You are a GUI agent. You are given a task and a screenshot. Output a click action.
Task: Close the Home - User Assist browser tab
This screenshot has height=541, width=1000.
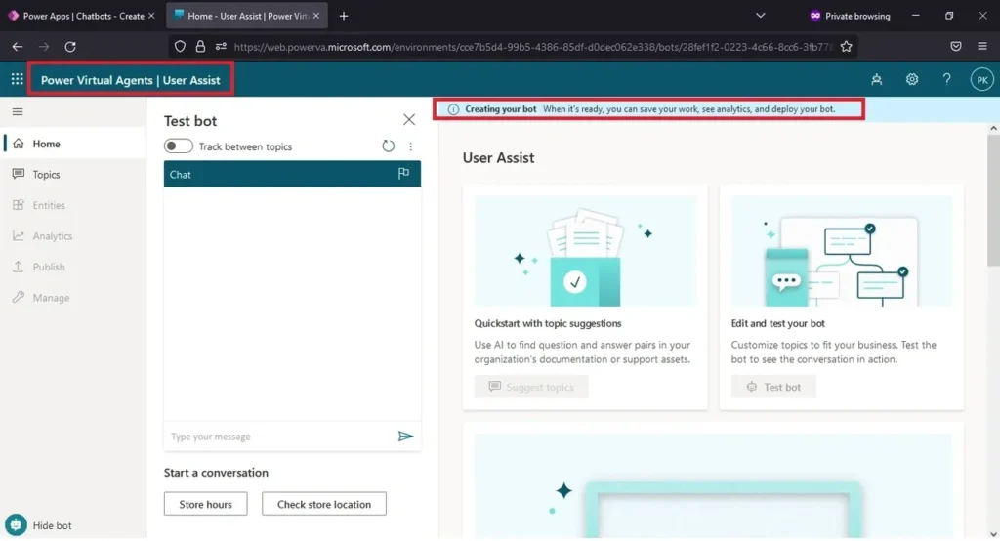click(316, 16)
